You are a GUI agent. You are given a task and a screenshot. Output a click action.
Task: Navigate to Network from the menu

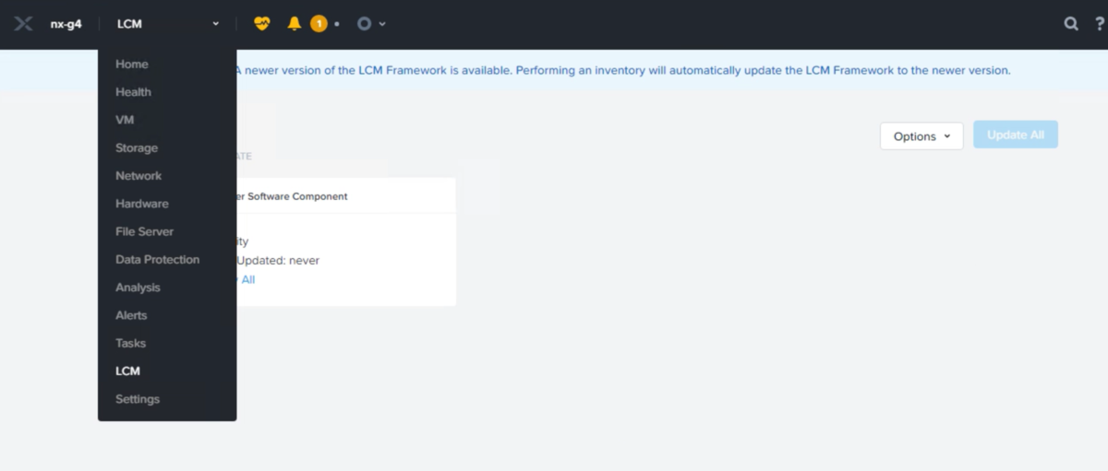point(138,176)
